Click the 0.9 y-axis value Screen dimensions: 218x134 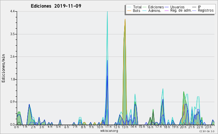pos(12,102)
